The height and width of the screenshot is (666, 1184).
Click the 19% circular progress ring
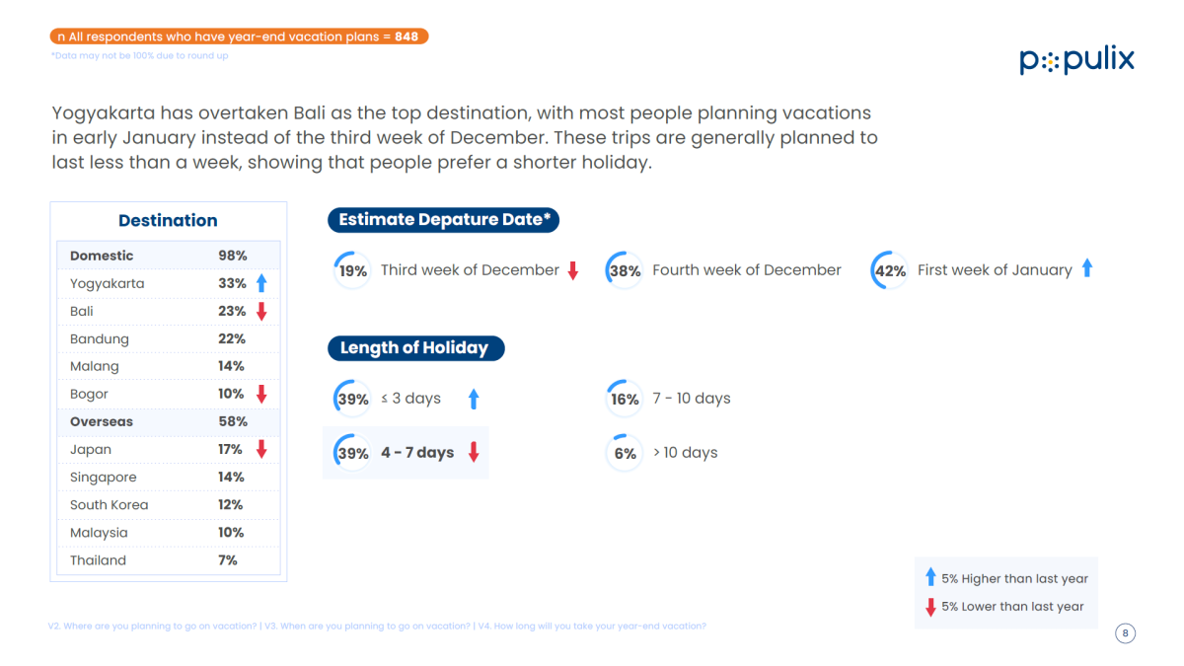pyautogui.click(x=352, y=270)
